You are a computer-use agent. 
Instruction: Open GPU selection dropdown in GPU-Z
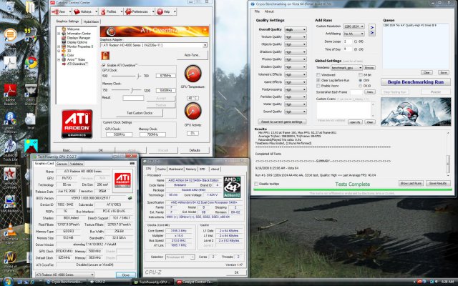click(x=64, y=275)
